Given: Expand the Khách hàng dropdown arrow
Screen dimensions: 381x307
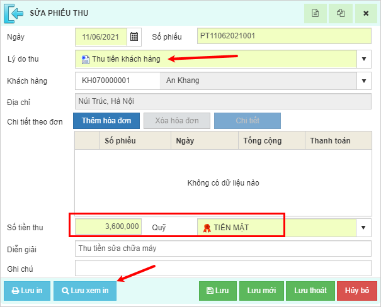Looking at the screenshot, I should pyautogui.click(x=365, y=81).
